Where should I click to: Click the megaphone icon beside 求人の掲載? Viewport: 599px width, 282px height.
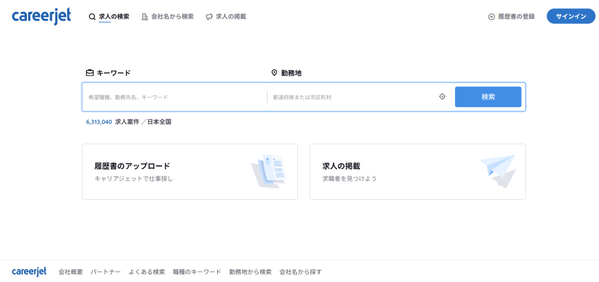[x=209, y=17]
